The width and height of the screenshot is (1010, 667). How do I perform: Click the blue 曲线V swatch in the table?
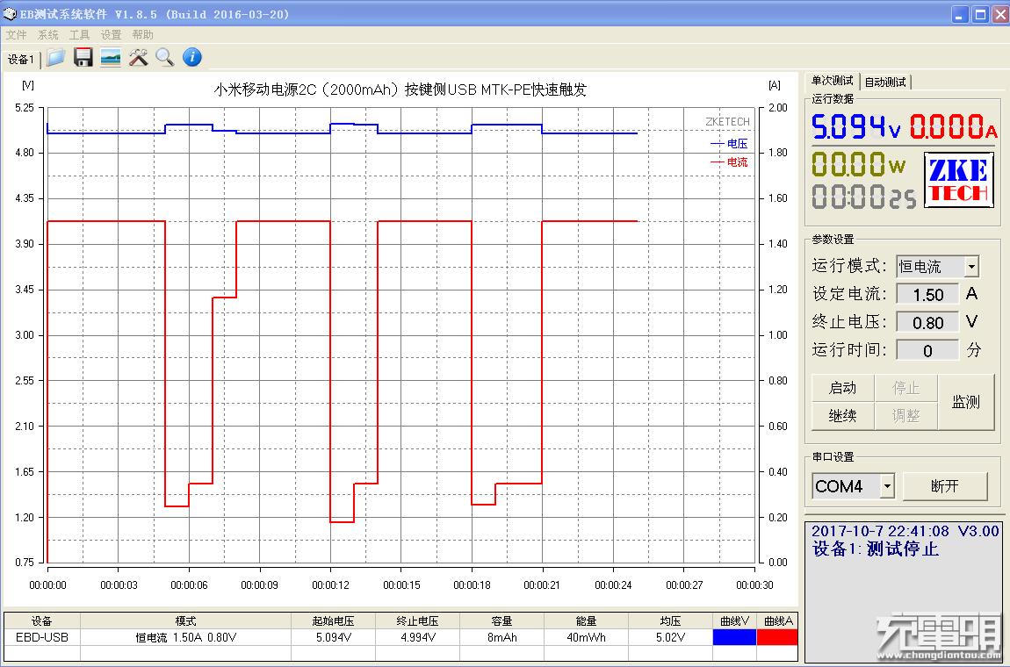[734, 637]
